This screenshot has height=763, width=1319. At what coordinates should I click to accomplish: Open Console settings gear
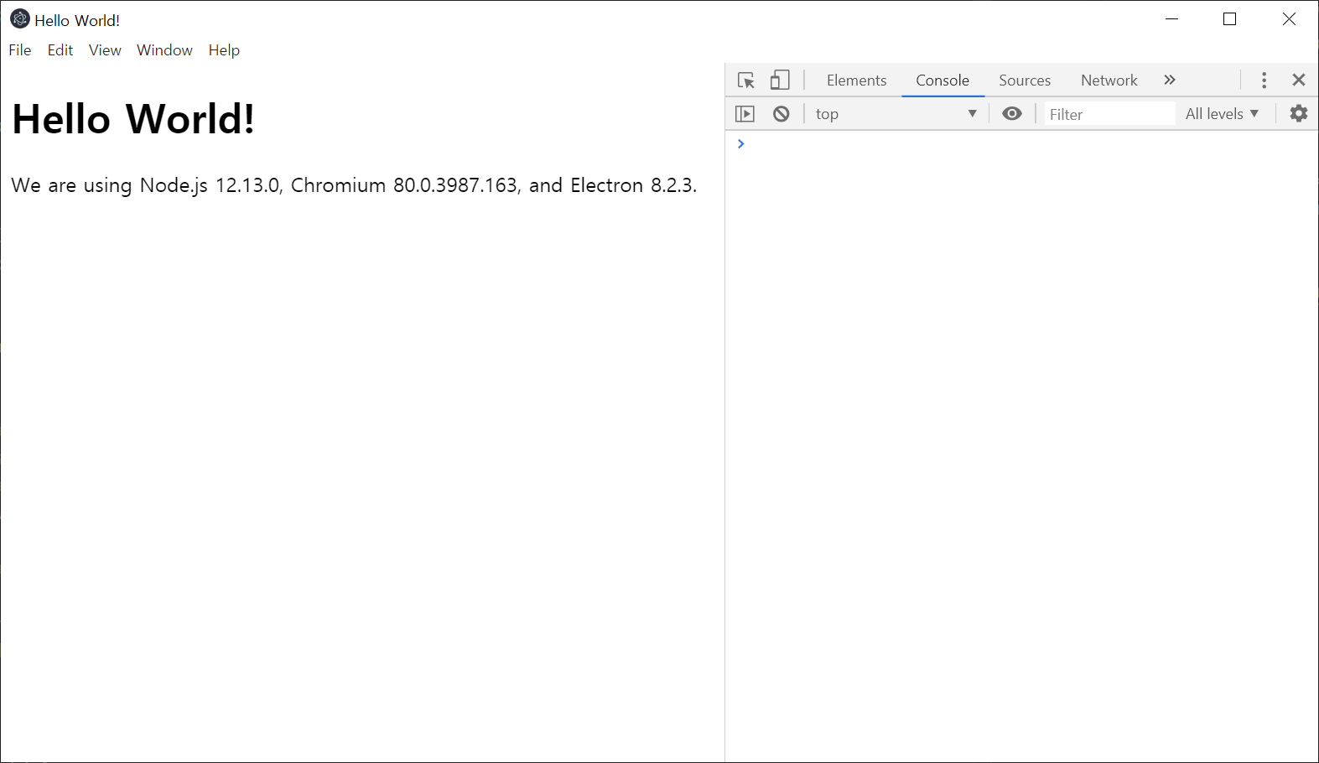pyautogui.click(x=1299, y=113)
